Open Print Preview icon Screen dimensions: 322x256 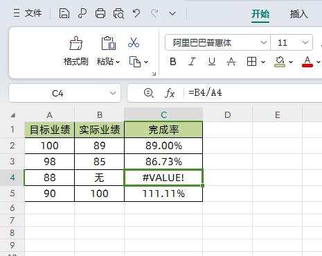click(x=118, y=13)
